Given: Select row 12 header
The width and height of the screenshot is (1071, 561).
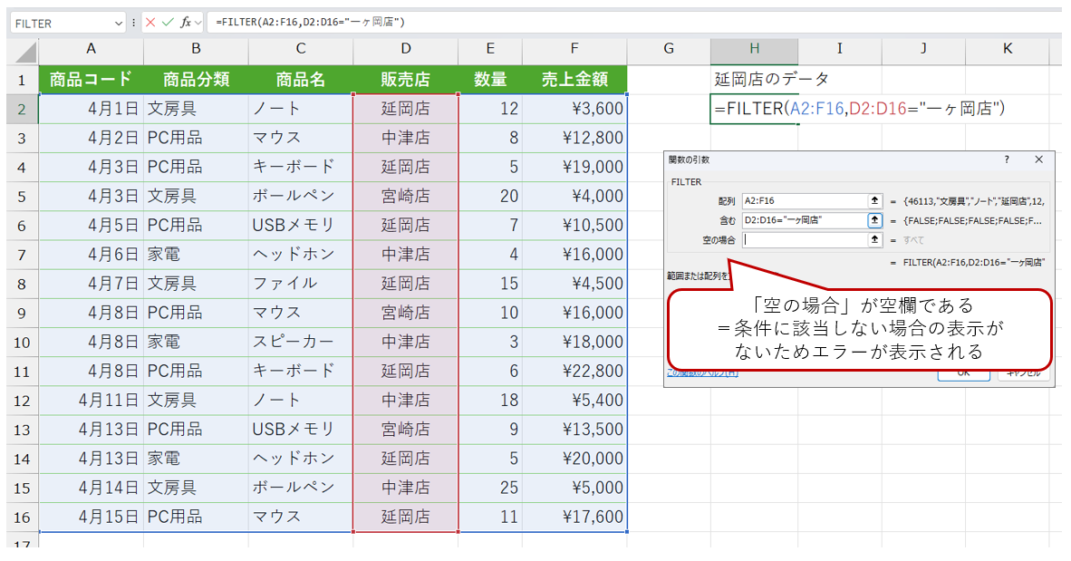Looking at the screenshot, I should (23, 401).
